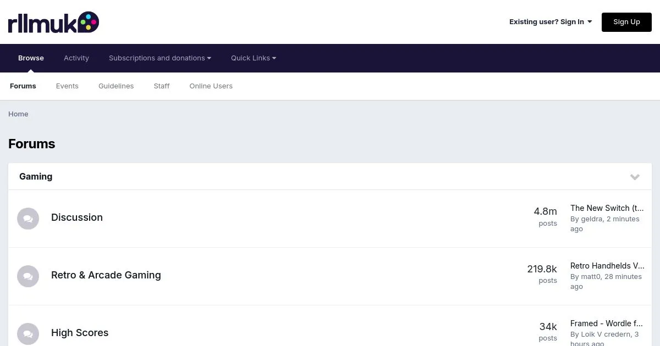This screenshot has width=660, height=346.
Task: Select the Browse navigation tab
Action: point(31,58)
